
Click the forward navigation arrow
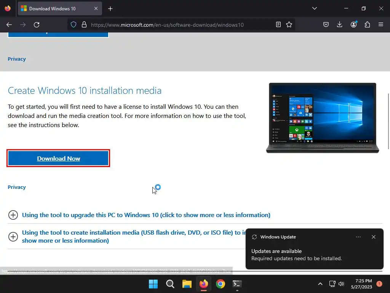pos(23,25)
